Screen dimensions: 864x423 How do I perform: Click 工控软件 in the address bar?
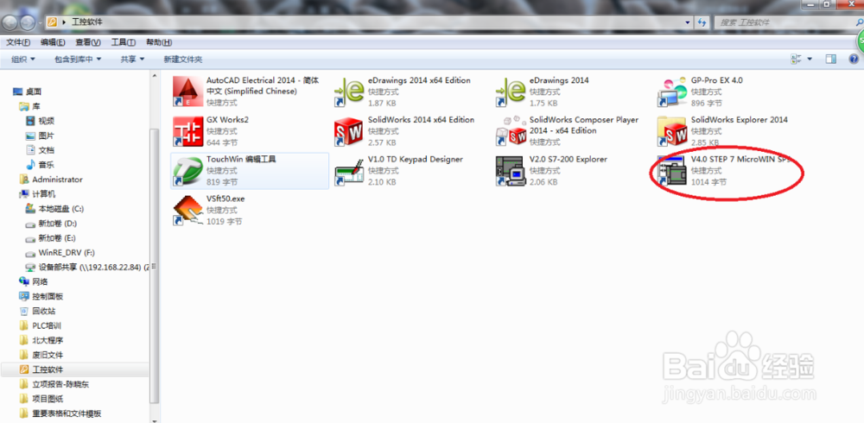pos(87,22)
